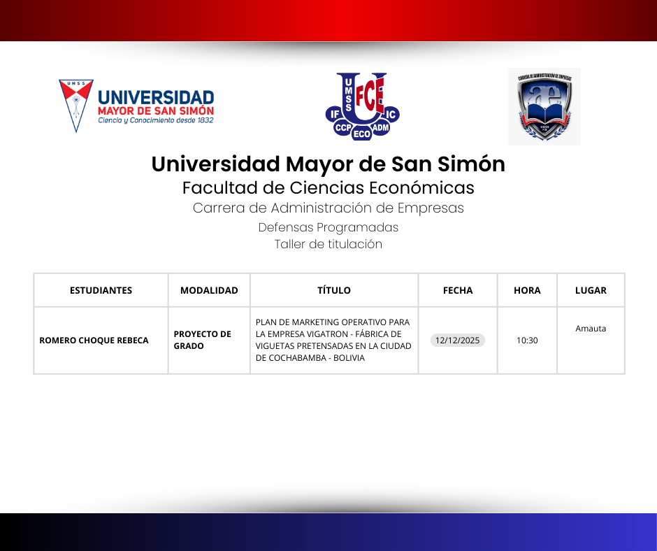Select the MODALIDAD column header
The height and width of the screenshot is (551, 657).
pyautogui.click(x=209, y=290)
